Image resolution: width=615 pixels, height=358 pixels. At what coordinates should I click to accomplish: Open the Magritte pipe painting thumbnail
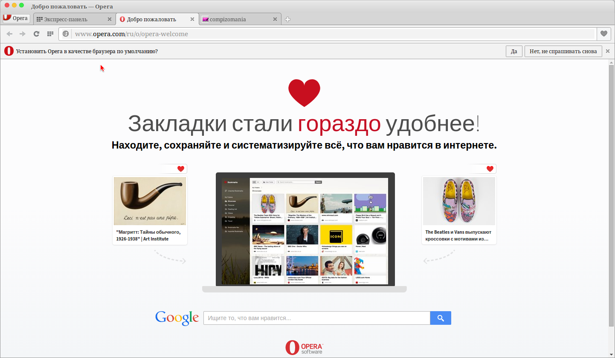coord(150,201)
